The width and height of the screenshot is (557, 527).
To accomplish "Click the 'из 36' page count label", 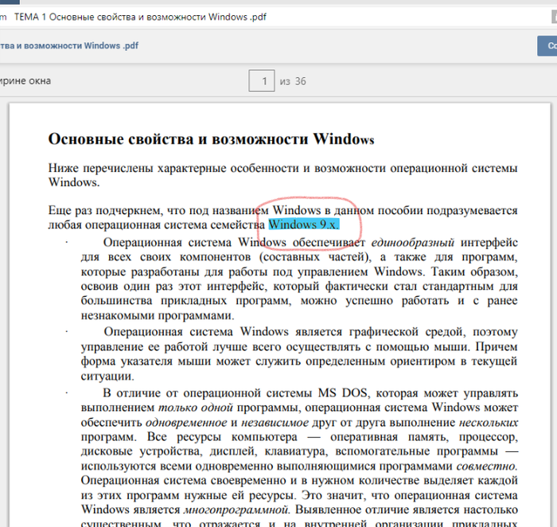I will (293, 81).
